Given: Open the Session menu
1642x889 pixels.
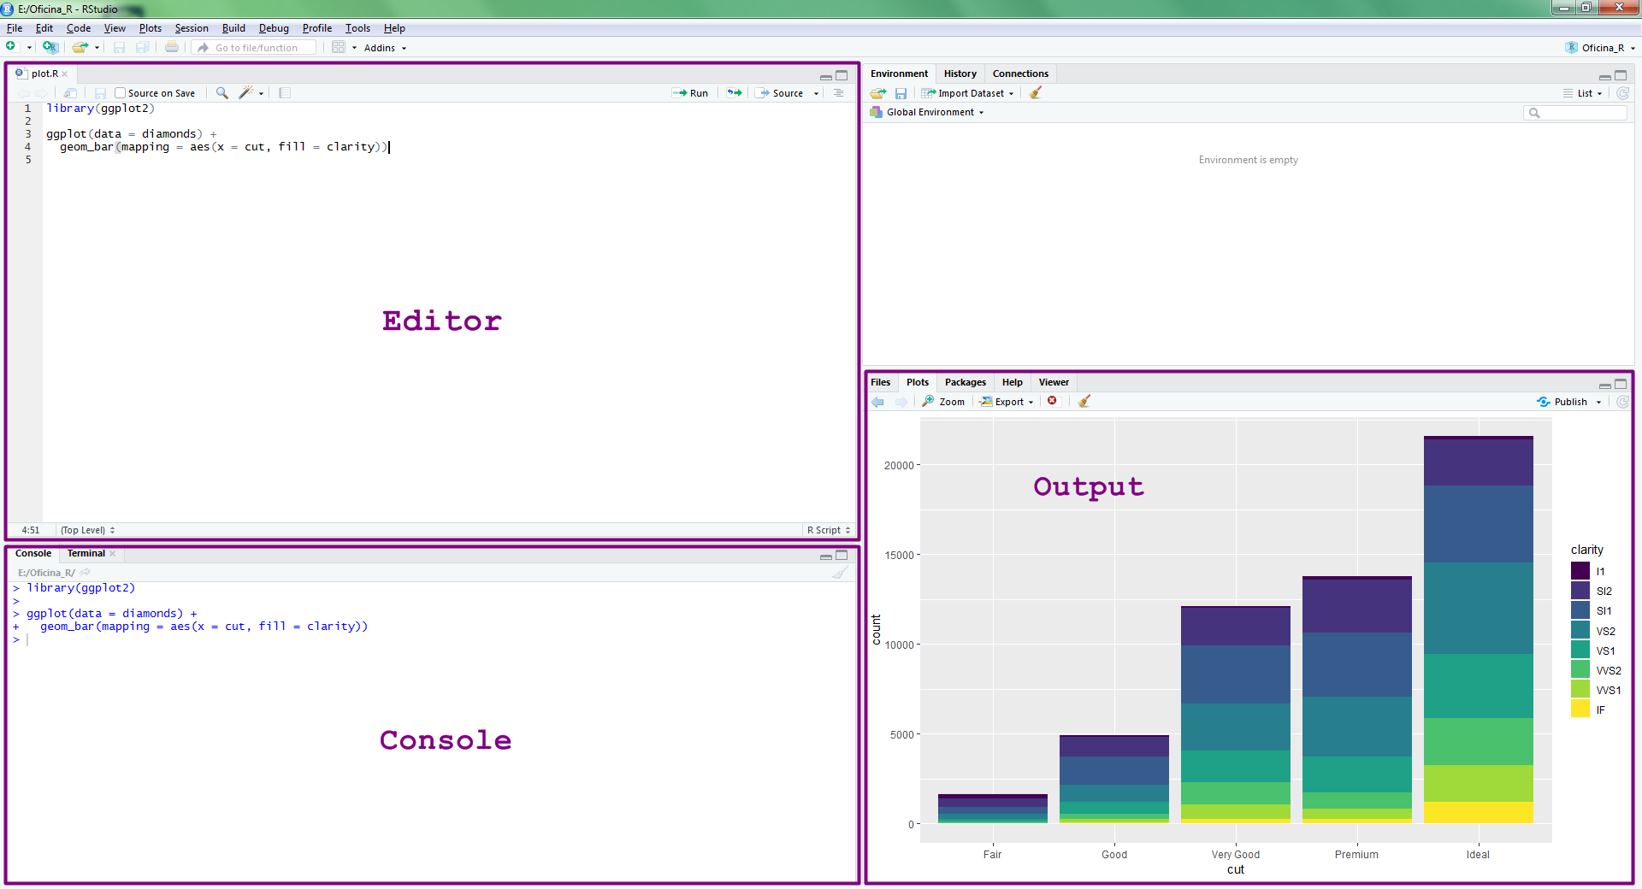Looking at the screenshot, I should [192, 28].
